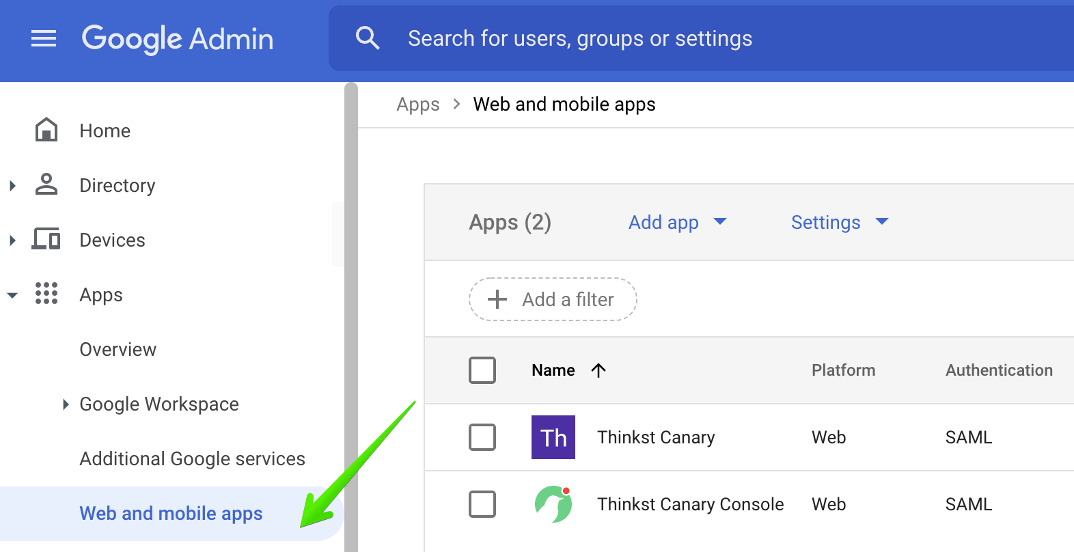The height and width of the screenshot is (552, 1074).
Task: Click the plus icon in Add a filter
Action: [497, 299]
